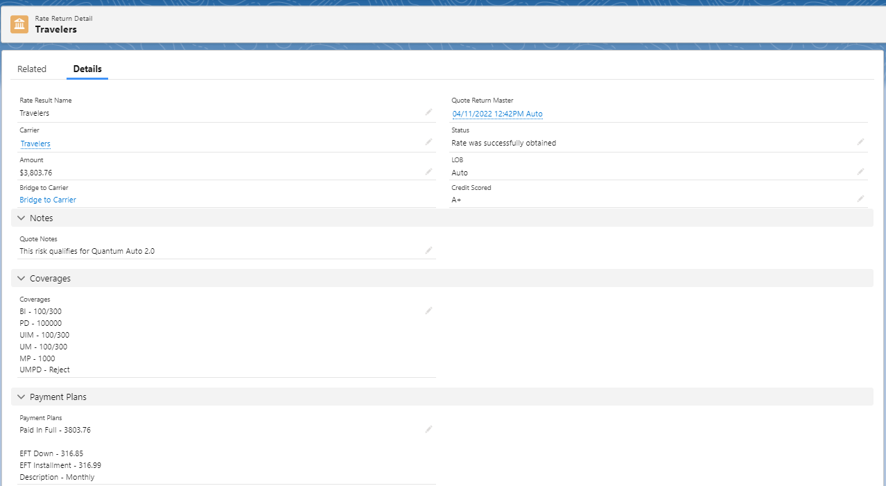This screenshot has height=486, width=886.
Task: Click the Coverages section header title
Action: point(50,279)
